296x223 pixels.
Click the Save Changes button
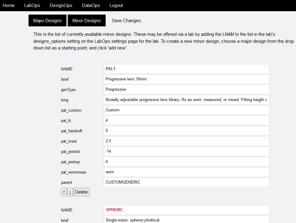point(126,21)
